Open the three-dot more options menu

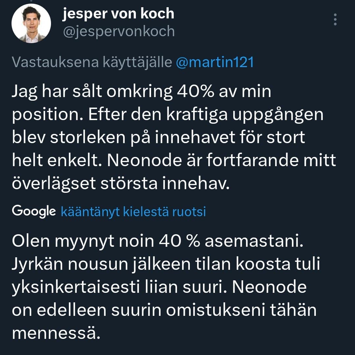point(335,20)
